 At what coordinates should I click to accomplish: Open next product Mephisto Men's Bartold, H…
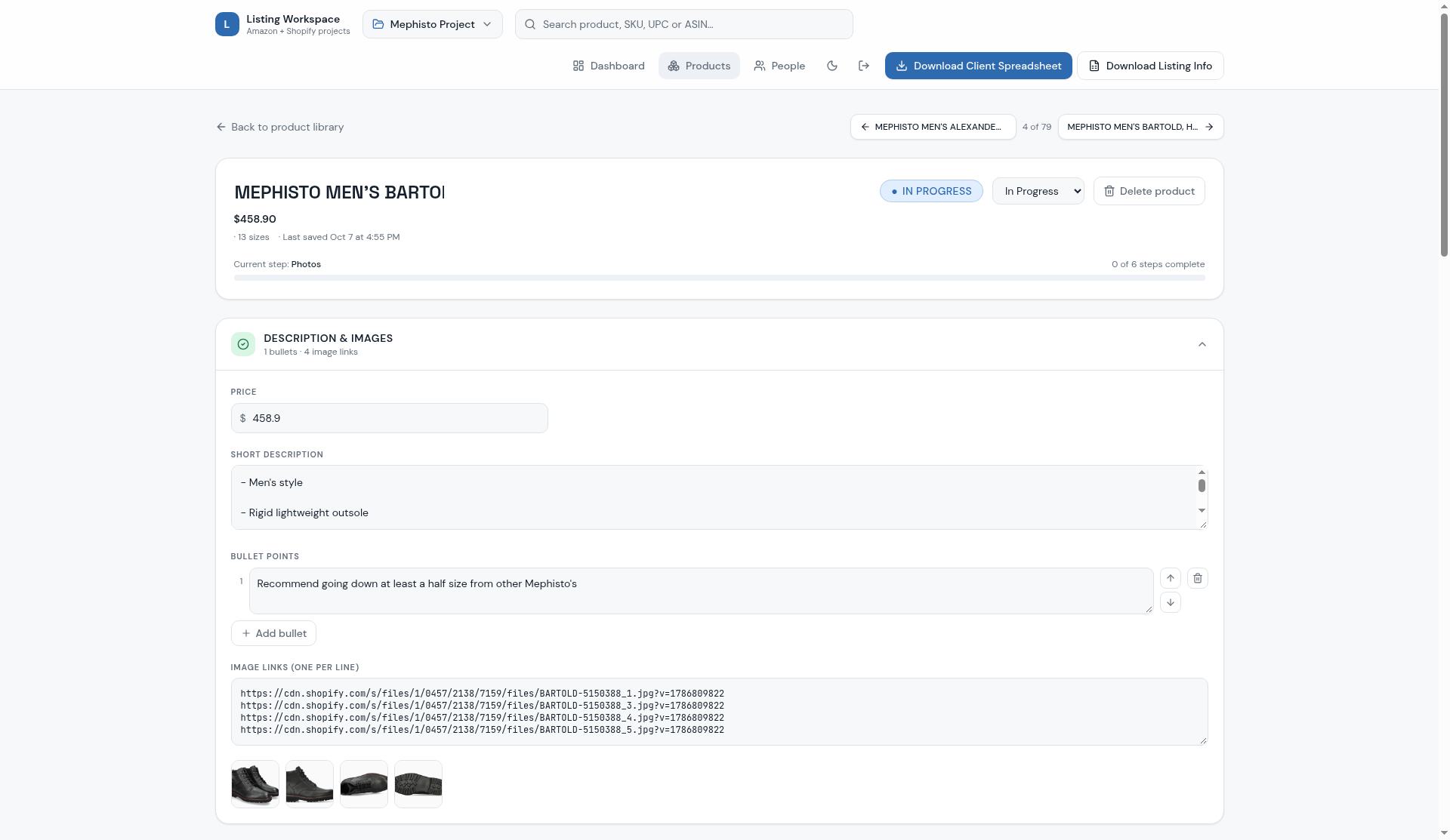(x=1140, y=127)
